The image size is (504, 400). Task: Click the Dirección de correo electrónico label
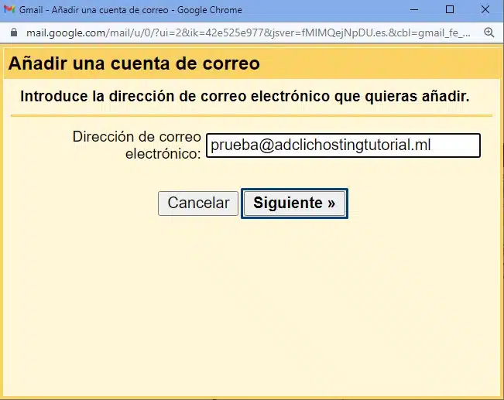point(136,145)
